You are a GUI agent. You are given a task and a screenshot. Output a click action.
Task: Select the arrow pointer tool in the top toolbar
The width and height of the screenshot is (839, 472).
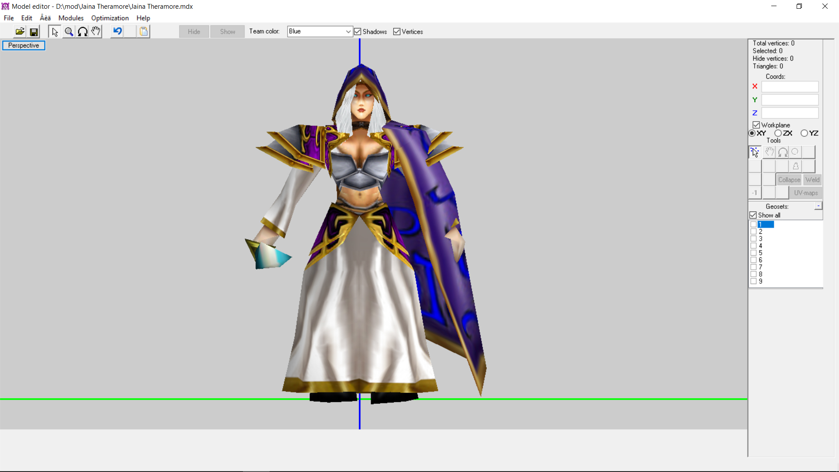click(55, 31)
